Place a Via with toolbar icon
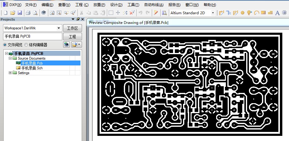Screen dimensions: 289x141 [249, 13]
